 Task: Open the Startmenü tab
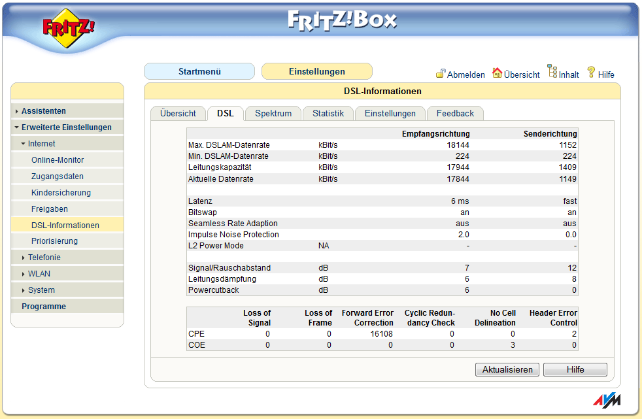(x=199, y=71)
